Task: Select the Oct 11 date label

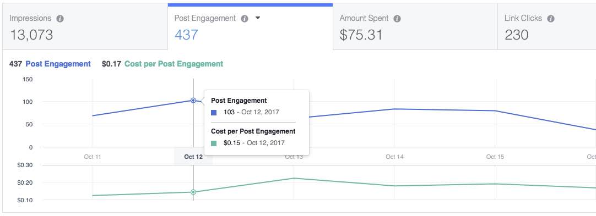Action: [93, 157]
